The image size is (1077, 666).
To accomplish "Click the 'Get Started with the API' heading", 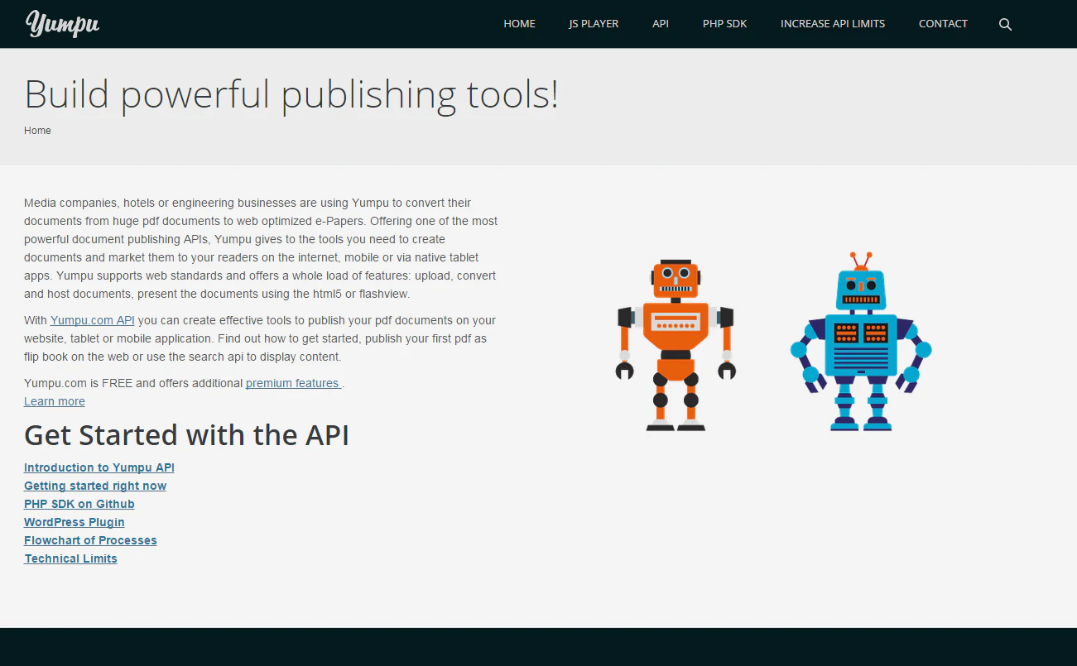I will coord(186,435).
